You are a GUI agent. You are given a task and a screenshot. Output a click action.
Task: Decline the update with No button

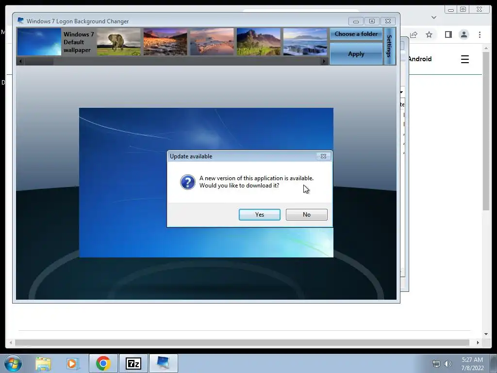click(307, 214)
